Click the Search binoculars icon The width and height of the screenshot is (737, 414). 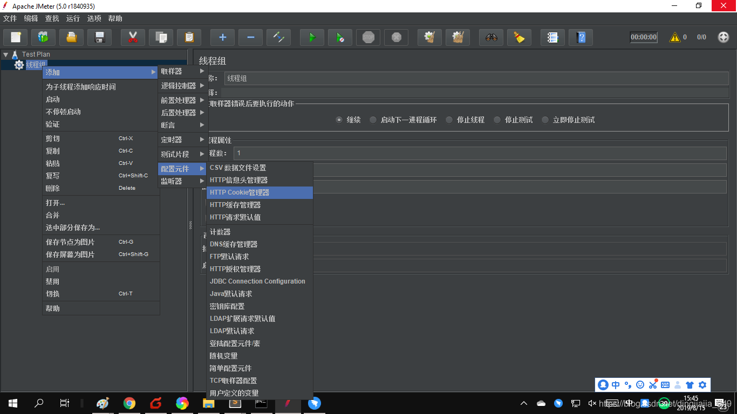click(x=491, y=37)
